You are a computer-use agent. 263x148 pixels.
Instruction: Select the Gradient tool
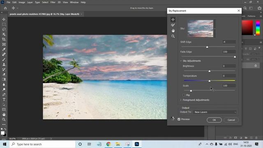click(x=4, y=79)
